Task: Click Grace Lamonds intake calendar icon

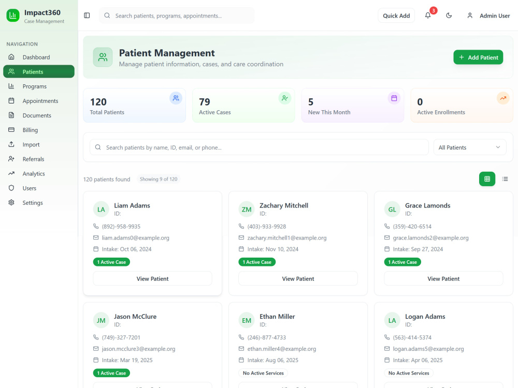Action: [387, 249]
